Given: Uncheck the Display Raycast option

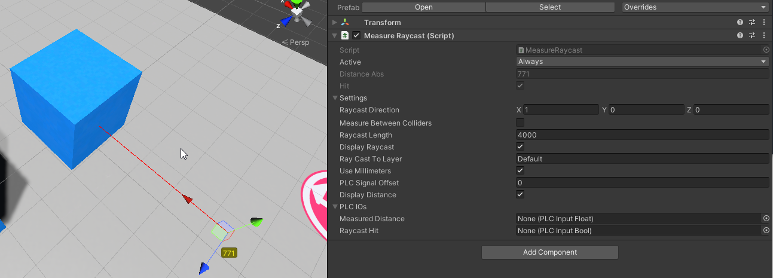Looking at the screenshot, I should pos(520,147).
